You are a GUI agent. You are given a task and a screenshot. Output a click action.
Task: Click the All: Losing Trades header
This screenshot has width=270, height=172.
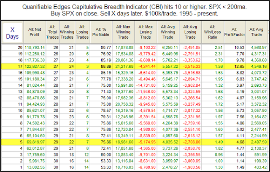[82, 32]
